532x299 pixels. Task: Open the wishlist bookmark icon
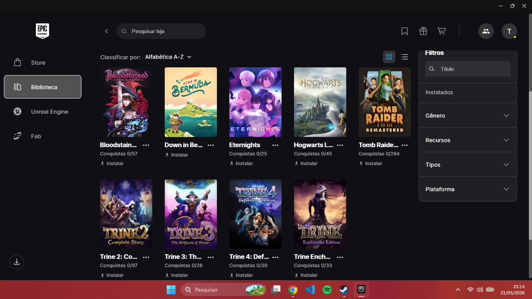[x=404, y=31]
